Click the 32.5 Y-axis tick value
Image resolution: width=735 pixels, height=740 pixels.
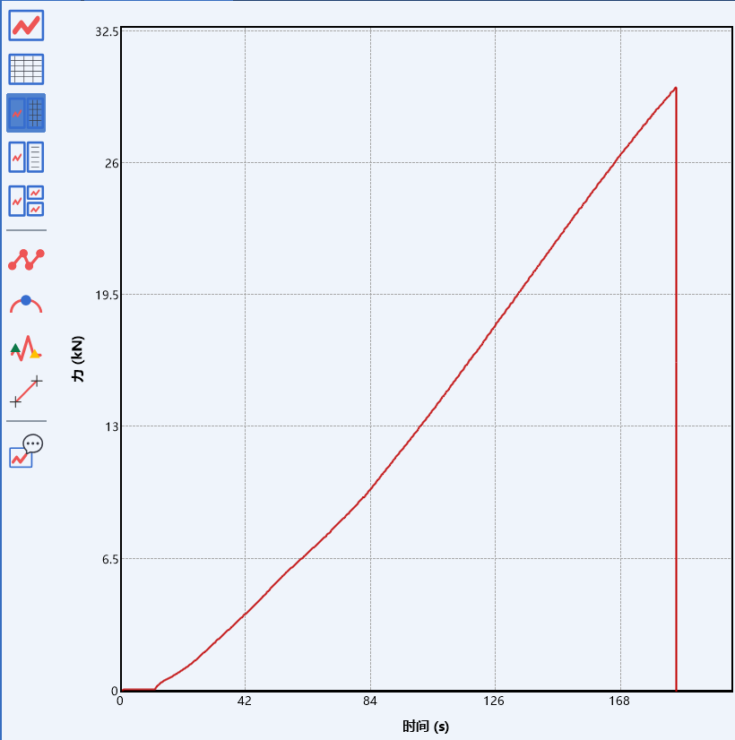pyautogui.click(x=107, y=31)
